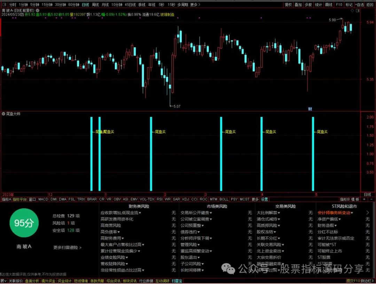Open the 扫雷宝 bottom tab
Image resolution: width=376 pixels, height=284 pixels.
pos(177,281)
